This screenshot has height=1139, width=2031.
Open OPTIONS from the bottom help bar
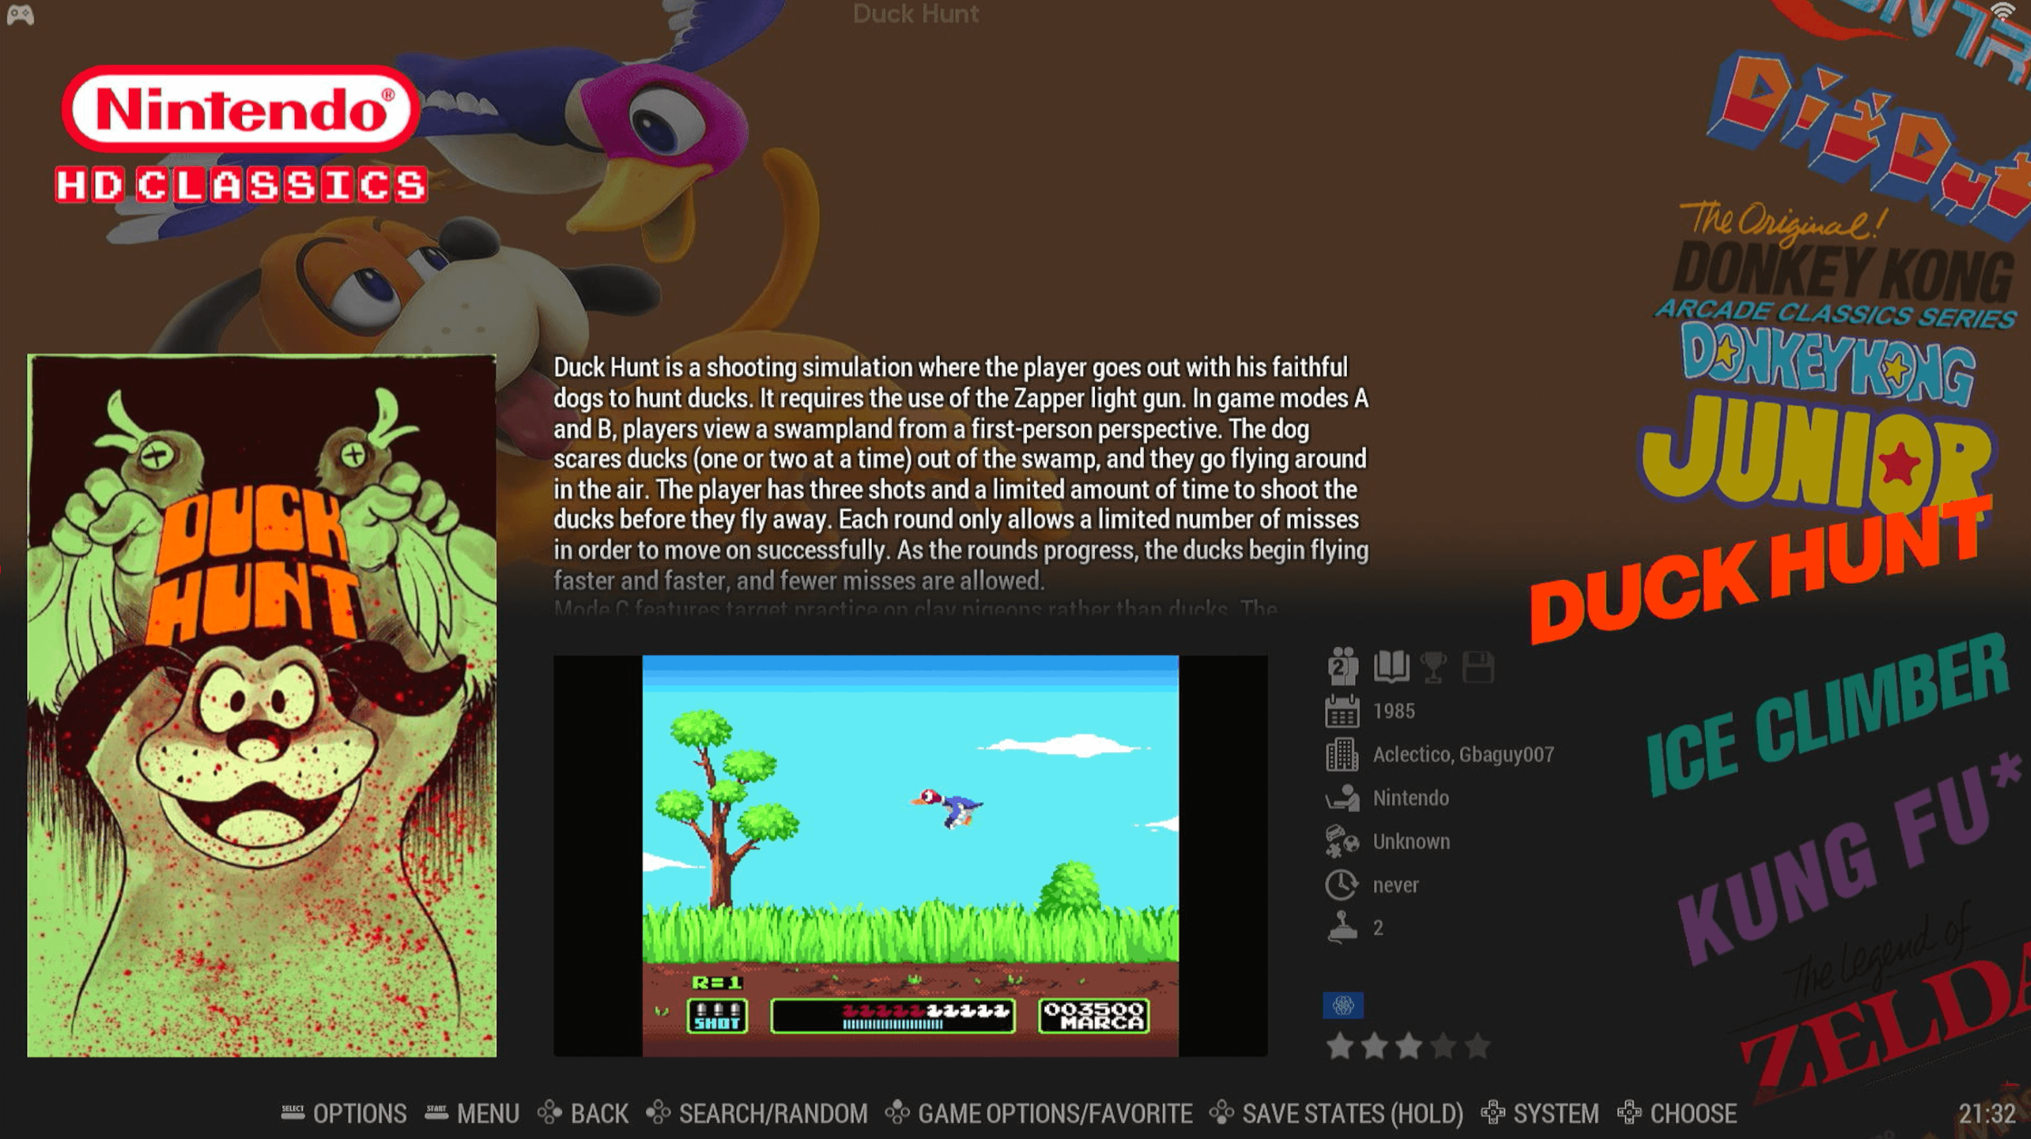coord(360,1114)
